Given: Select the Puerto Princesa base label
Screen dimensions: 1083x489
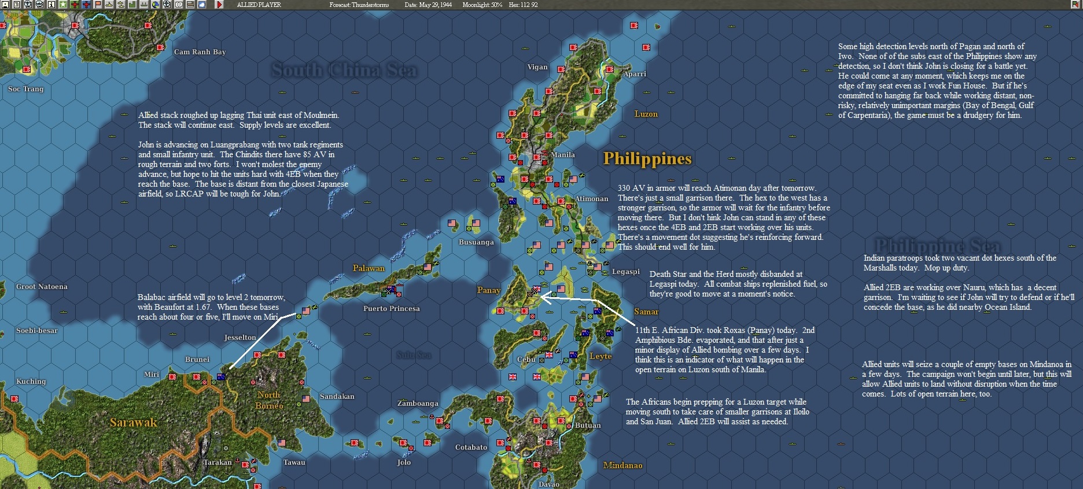Looking at the screenshot, I should tap(392, 309).
